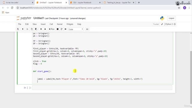This screenshot has height=108, width=192.
Task: Open the Edit menu
Action: coord(27,24)
